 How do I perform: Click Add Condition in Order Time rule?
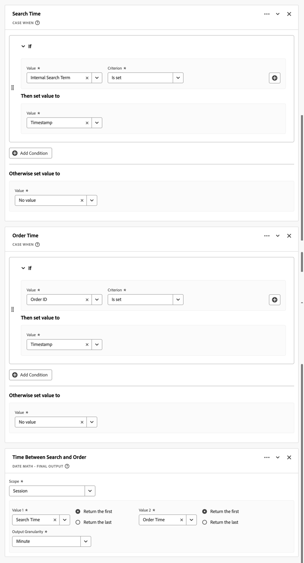[30, 375]
